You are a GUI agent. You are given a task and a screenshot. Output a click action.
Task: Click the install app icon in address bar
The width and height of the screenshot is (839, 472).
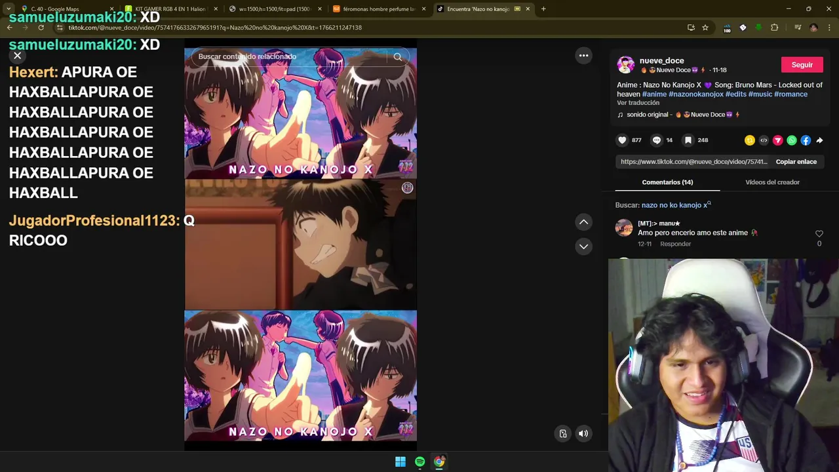click(x=691, y=28)
